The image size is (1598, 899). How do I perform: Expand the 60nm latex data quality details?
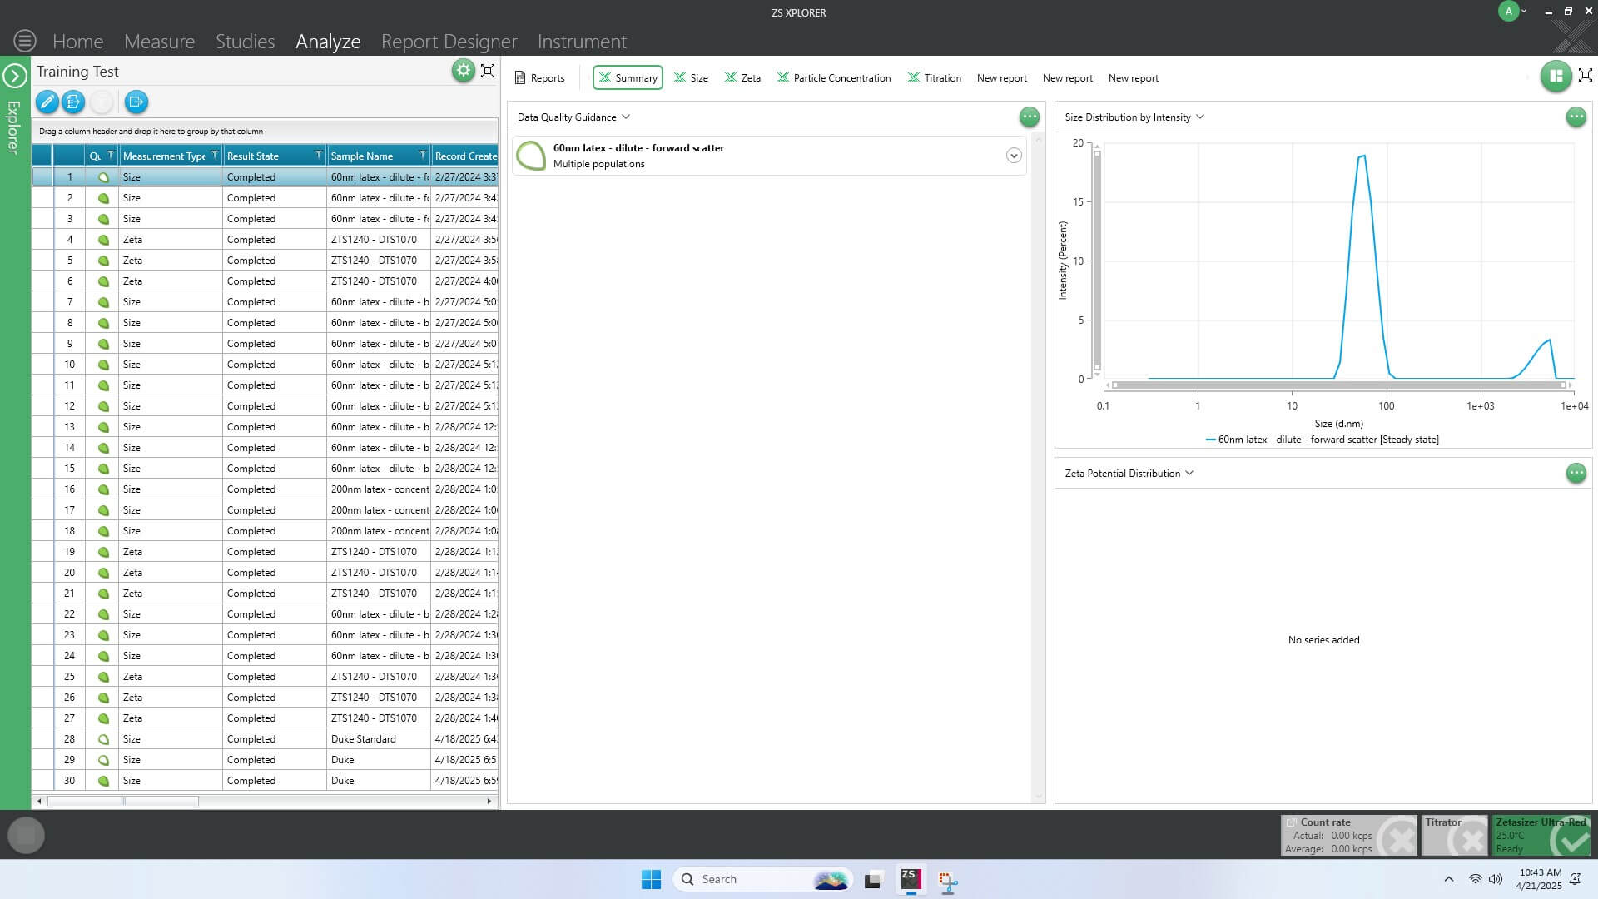tap(1014, 156)
